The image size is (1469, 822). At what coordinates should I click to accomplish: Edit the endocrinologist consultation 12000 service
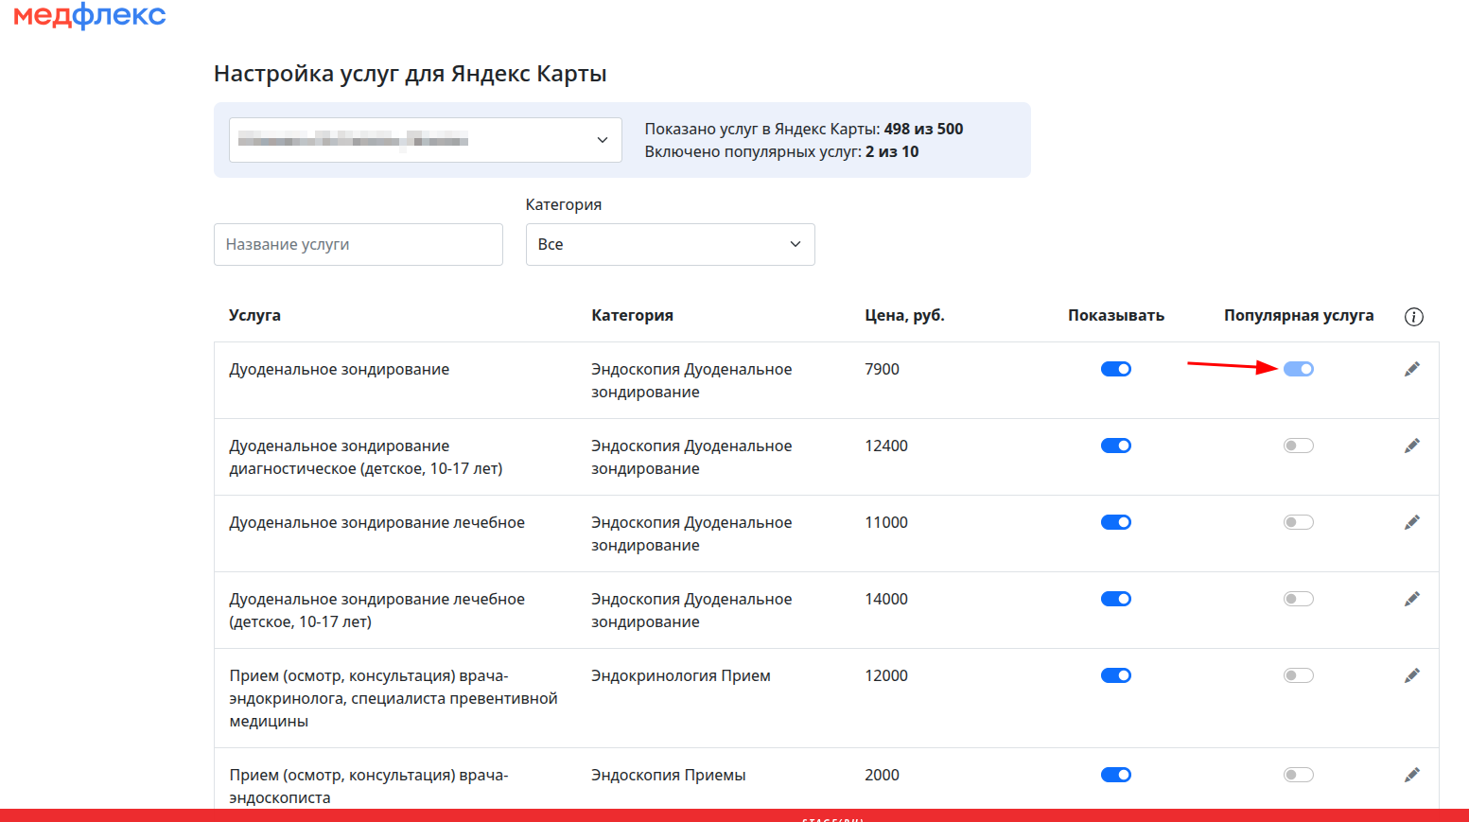1411,676
